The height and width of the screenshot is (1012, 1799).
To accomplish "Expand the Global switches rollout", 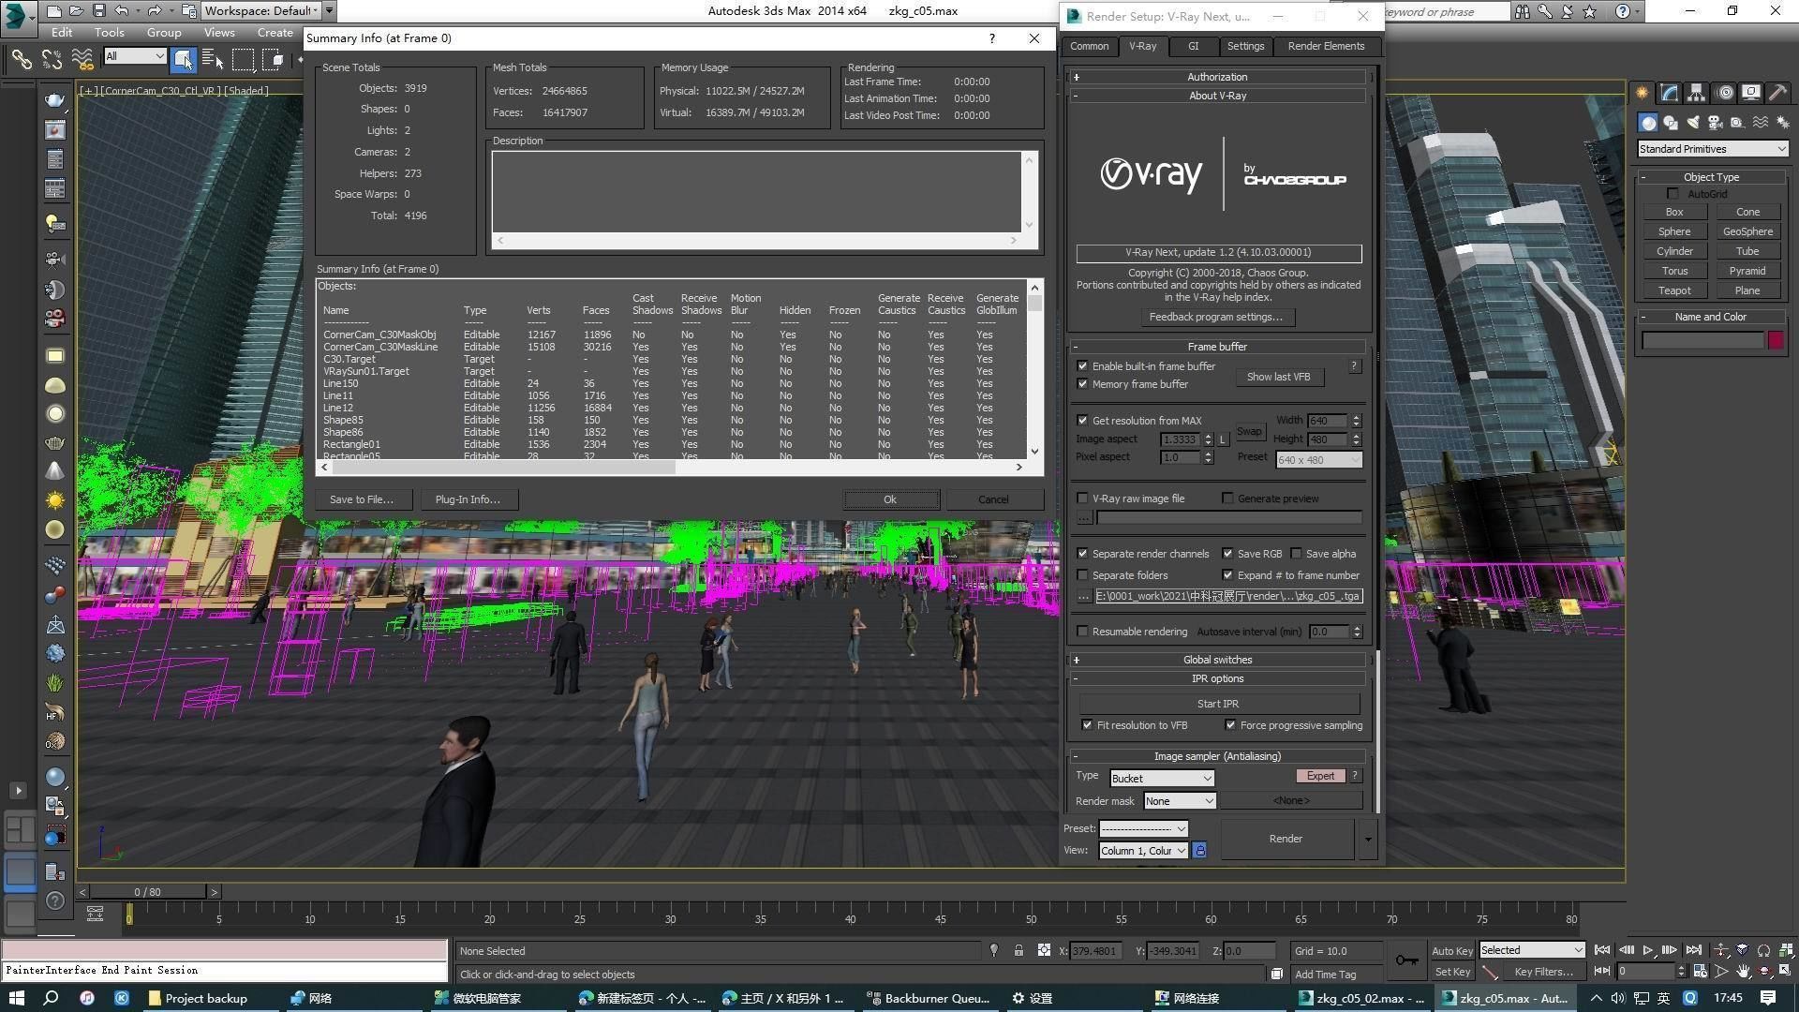I will (1217, 660).
